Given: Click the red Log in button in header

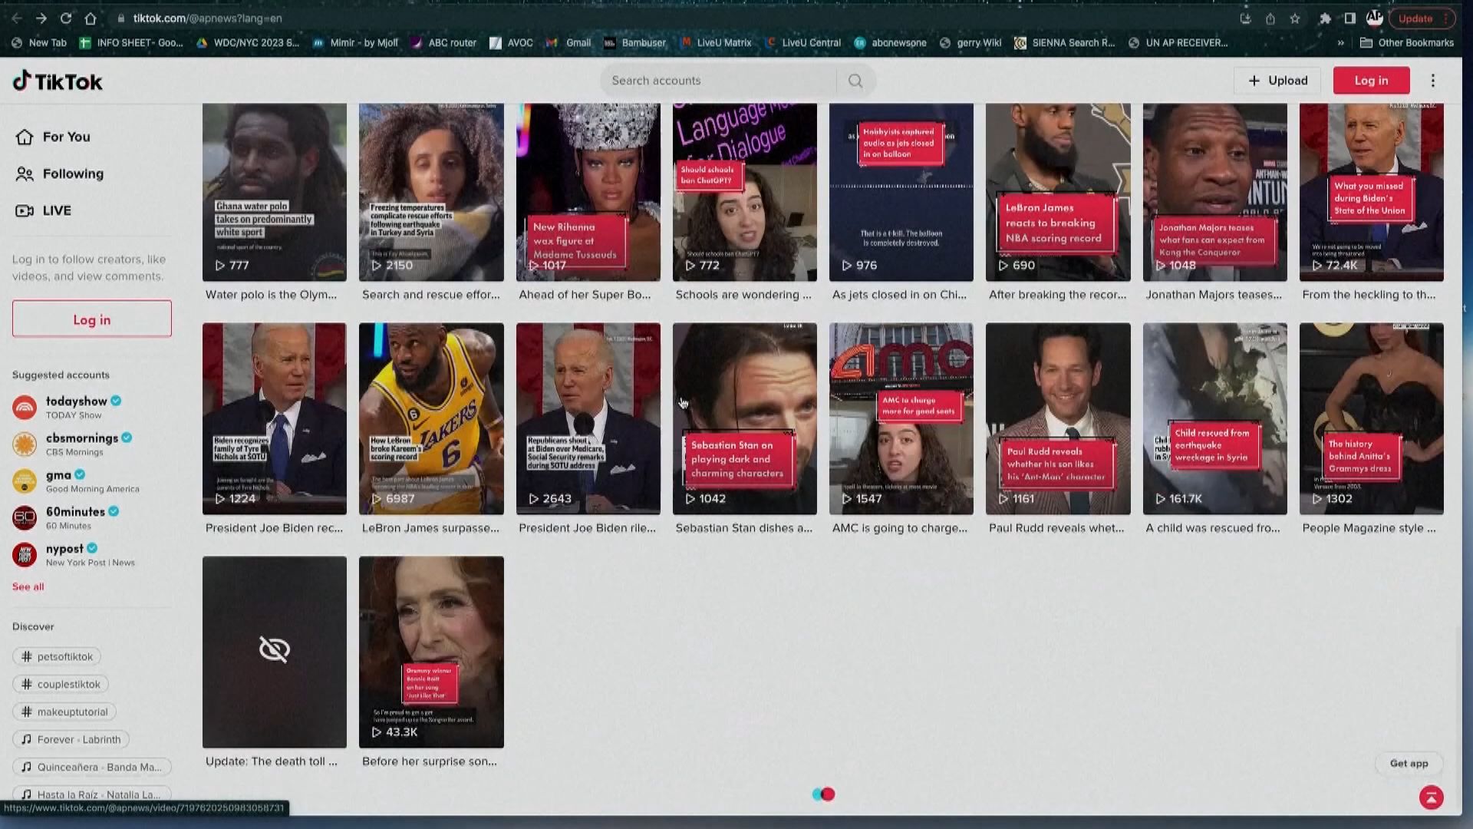Looking at the screenshot, I should point(1371,81).
